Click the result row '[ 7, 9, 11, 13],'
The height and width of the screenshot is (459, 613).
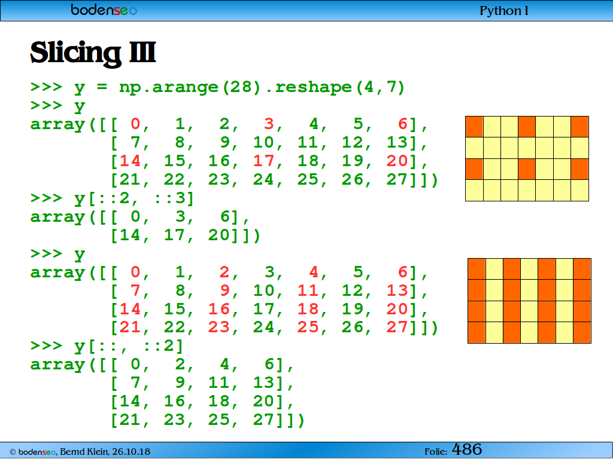202,383
